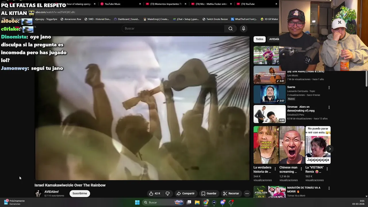Close the Mcc - Mathiu Focker tab
This screenshot has width=368, height=207.
231,4
